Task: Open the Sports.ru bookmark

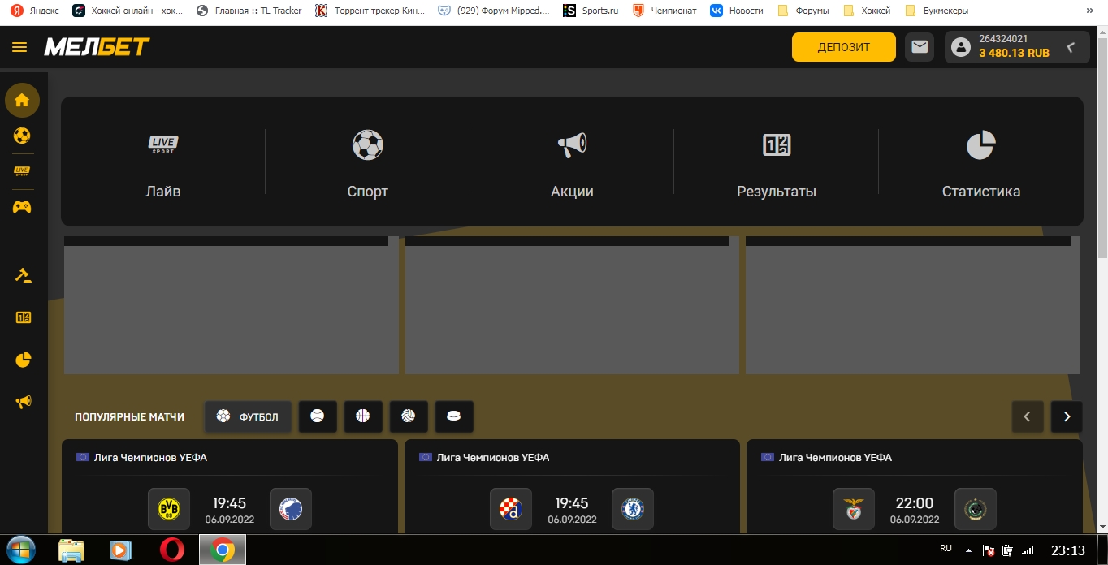Action: 591,11
